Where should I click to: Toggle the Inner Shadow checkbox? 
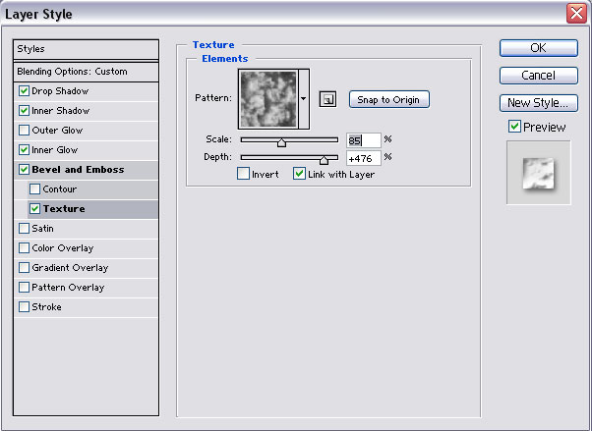tap(24, 111)
